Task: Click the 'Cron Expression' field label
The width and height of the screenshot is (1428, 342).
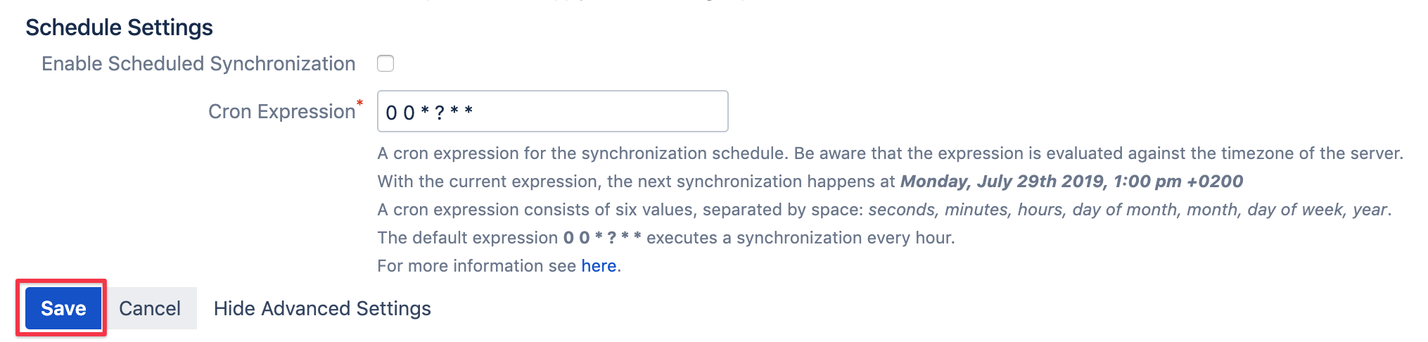Action: coord(281,112)
